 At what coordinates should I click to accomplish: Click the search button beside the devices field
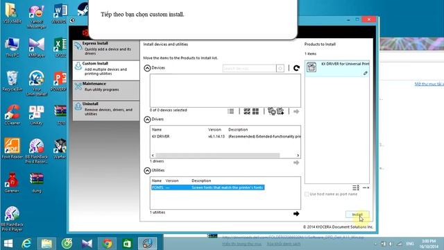(280, 68)
